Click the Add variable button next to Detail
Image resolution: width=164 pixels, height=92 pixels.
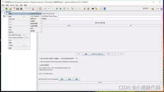point(86,54)
